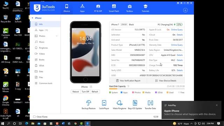
Task: Click View iDevice Details
Action: 166,80
